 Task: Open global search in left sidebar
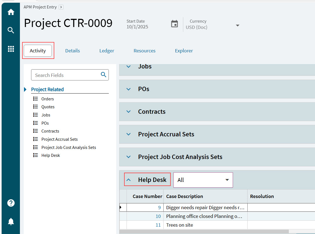[x=11, y=30]
